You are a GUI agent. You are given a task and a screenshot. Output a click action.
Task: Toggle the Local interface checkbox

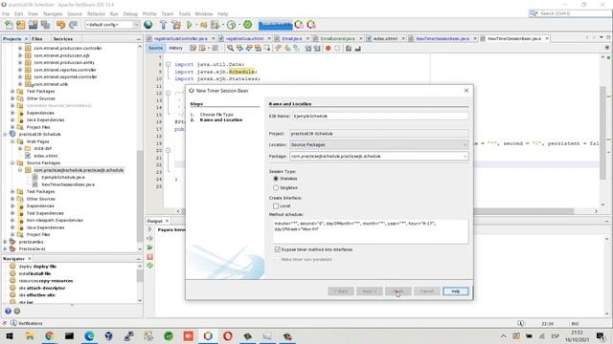276,206
